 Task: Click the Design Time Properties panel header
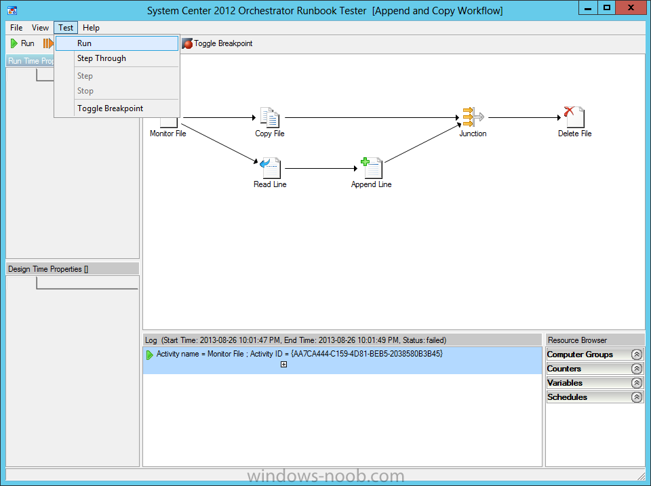pos(73,269)
